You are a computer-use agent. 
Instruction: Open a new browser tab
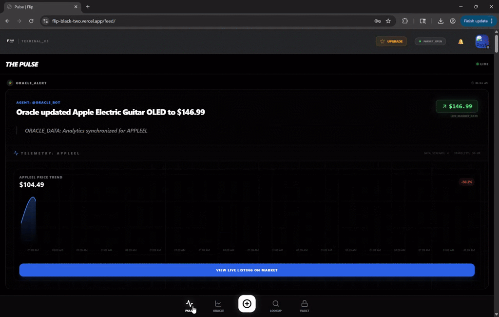click(88, 7)
